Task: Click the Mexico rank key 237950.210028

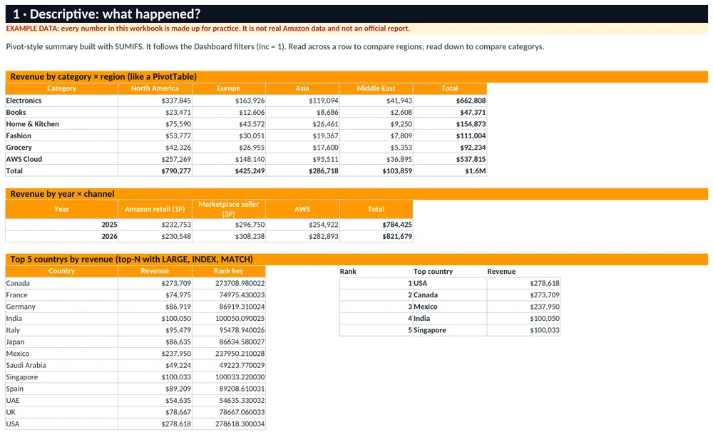Action: point(228,354)
